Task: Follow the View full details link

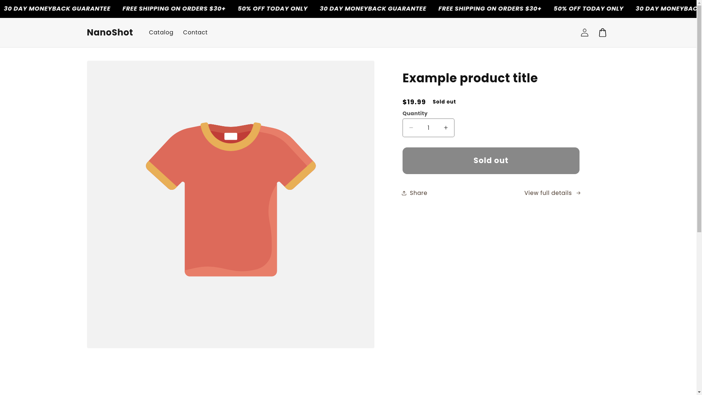Action: click(552, 193)
